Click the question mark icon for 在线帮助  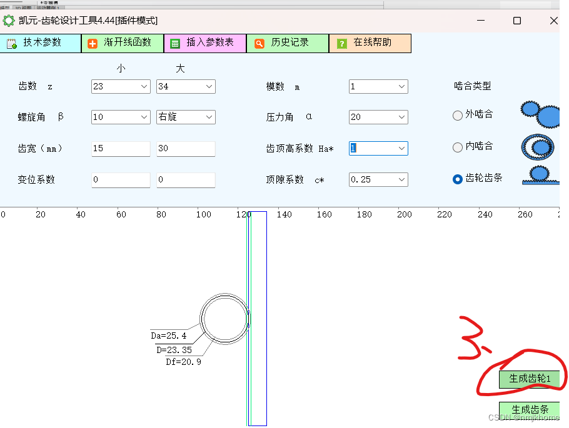[342, 43]
